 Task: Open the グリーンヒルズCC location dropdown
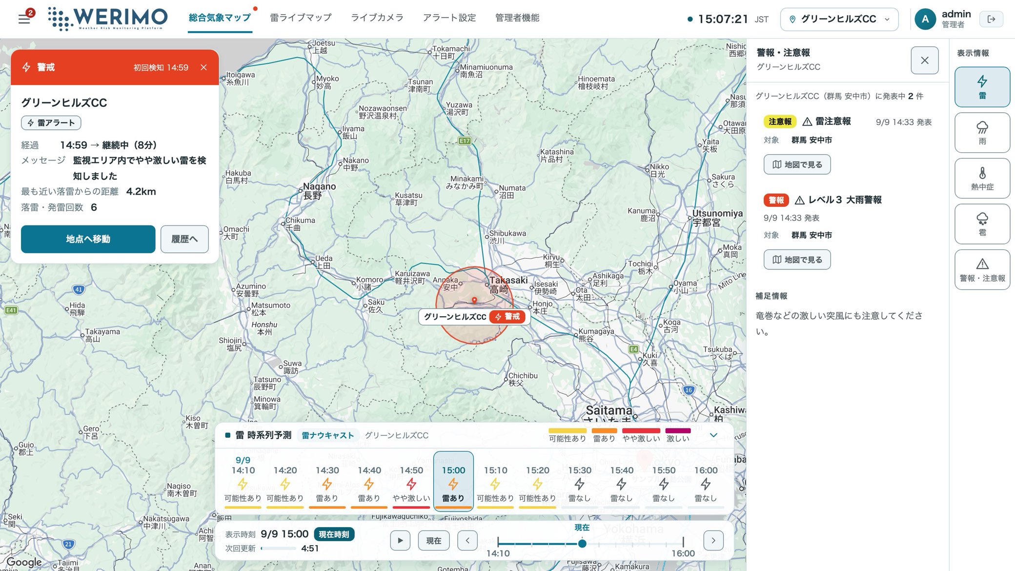839,19
